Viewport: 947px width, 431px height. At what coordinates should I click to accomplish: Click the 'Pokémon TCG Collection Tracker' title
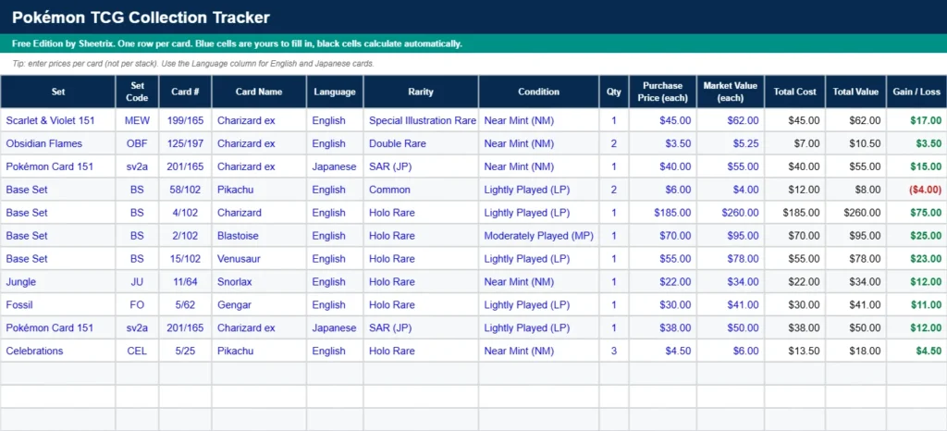[141, 18]
